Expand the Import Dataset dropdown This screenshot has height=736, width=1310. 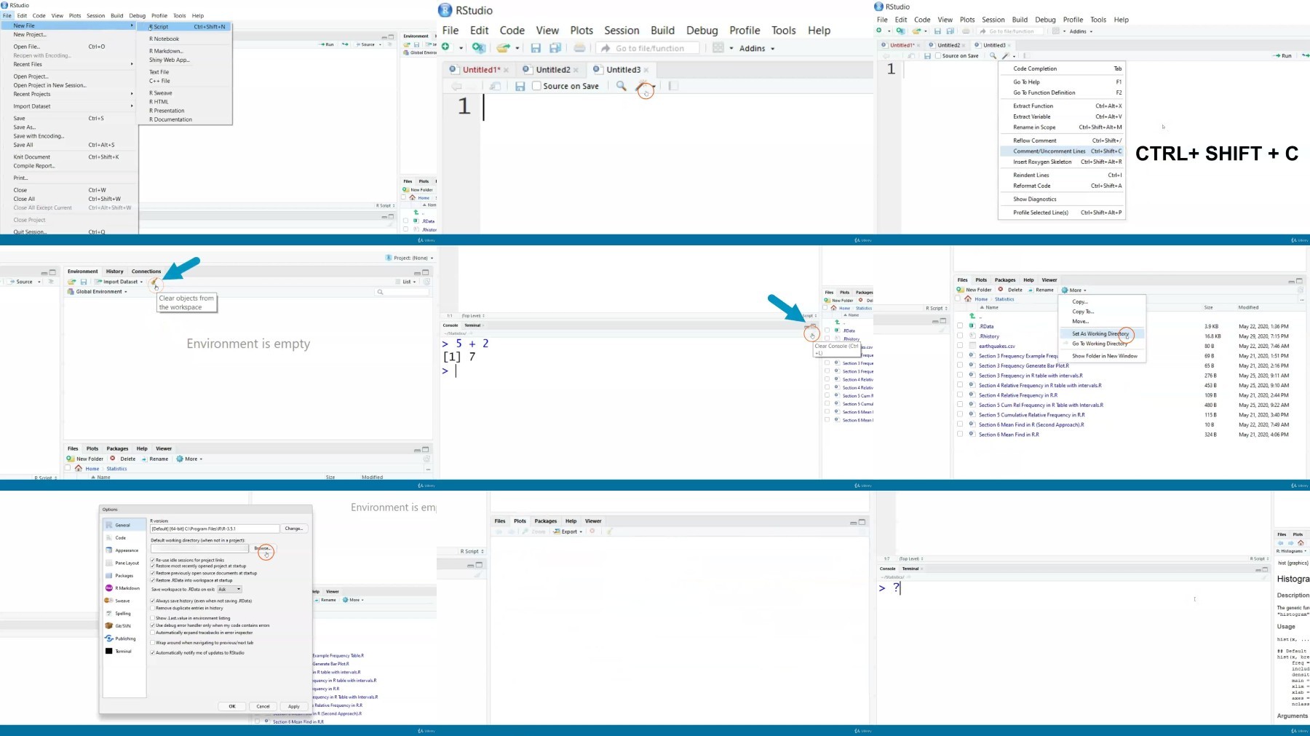[119, 282]
